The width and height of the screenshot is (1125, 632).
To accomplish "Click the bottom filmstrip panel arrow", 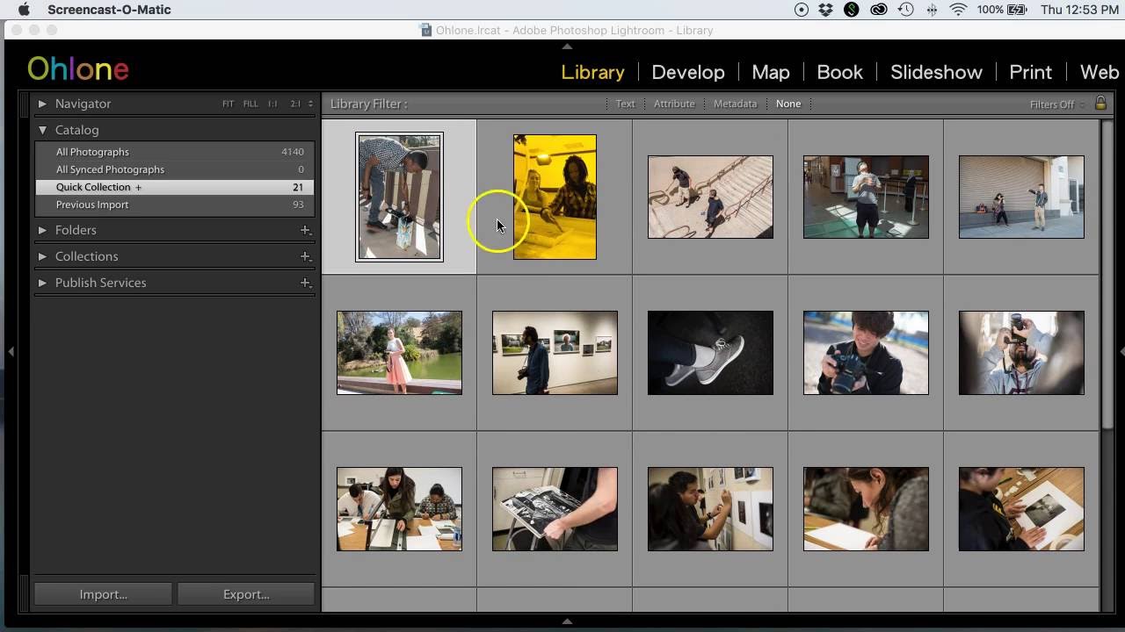I will pyautogui.click(x=567, y=621).
